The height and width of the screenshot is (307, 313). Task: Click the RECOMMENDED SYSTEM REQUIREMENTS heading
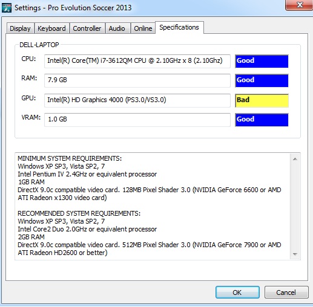(79, 213)
